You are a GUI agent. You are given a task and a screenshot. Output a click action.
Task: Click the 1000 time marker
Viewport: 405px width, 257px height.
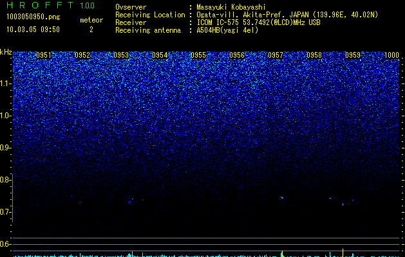pos(392,55)
